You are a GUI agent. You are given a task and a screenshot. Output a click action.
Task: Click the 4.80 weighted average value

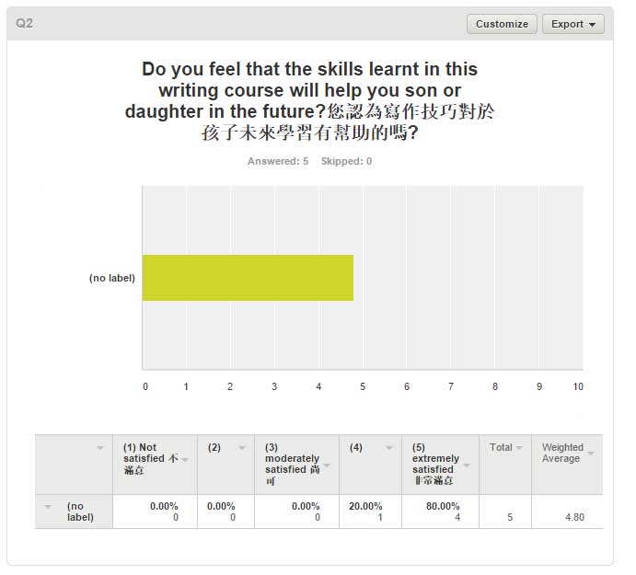click(574, 517)
